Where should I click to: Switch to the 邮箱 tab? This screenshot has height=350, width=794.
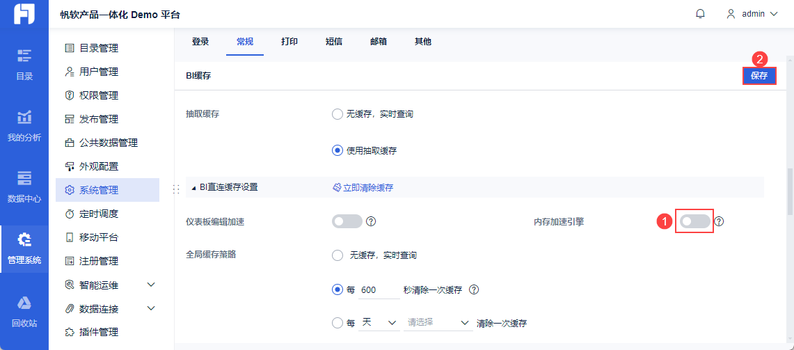coord(379,42)
